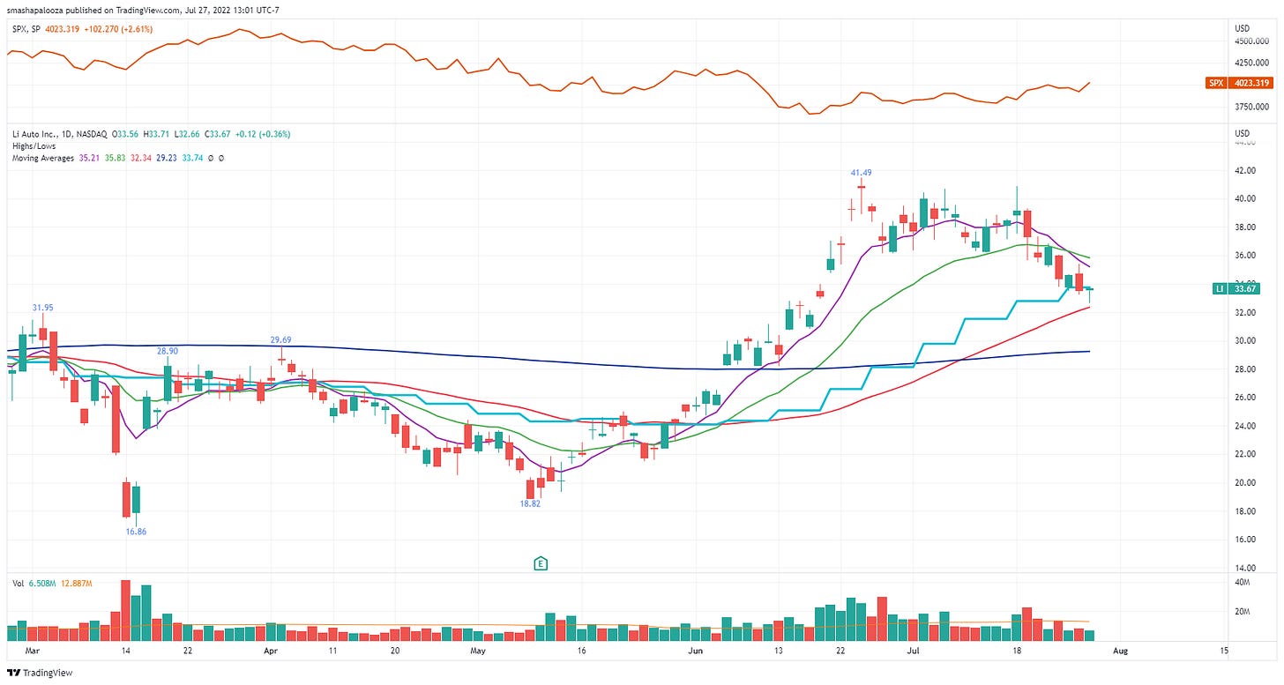Screen dimensions: 1284x685
Task: Click the red 32.34 moving average value
Action: (140, 158)
